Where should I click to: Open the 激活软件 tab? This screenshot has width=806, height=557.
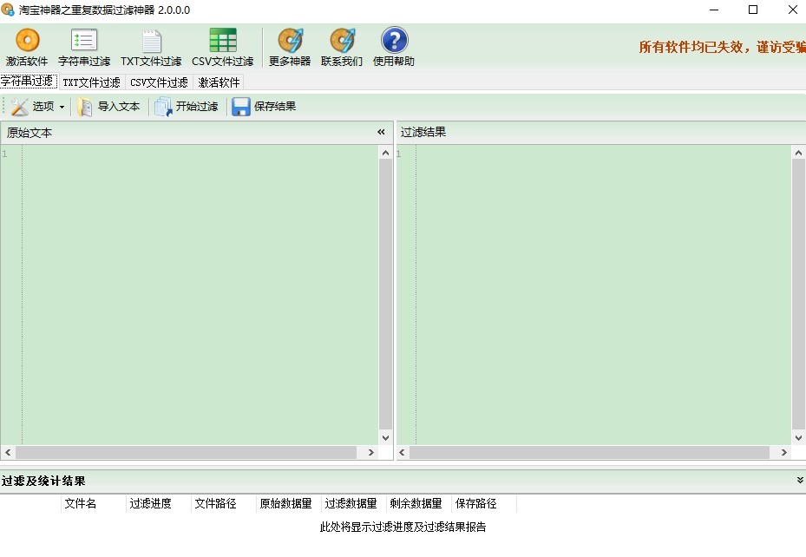pos(218,82)
